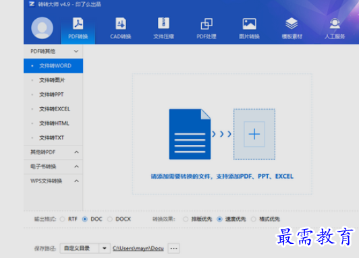Open the 人工服务 support icon
359x258 pixels.
pyautogui.click(x=335, y=28)
